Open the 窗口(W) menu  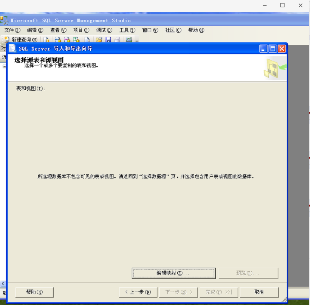coord(150,30)
